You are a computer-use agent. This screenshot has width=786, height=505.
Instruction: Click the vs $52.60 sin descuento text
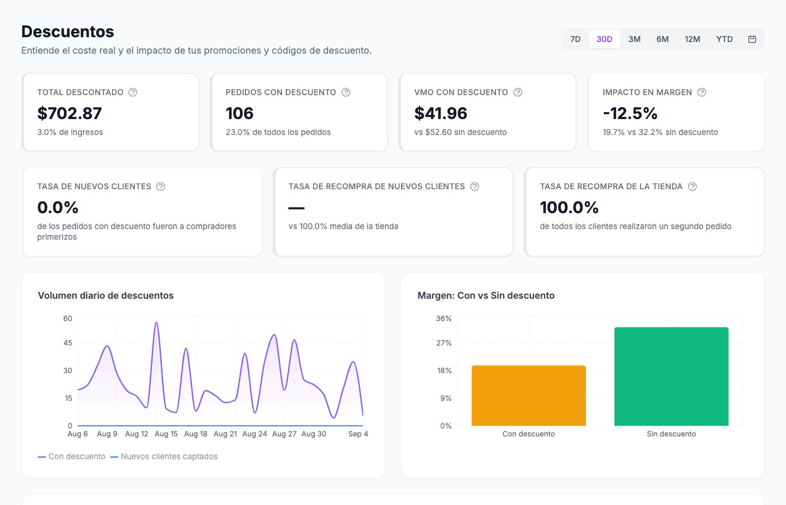coord(460,132)
